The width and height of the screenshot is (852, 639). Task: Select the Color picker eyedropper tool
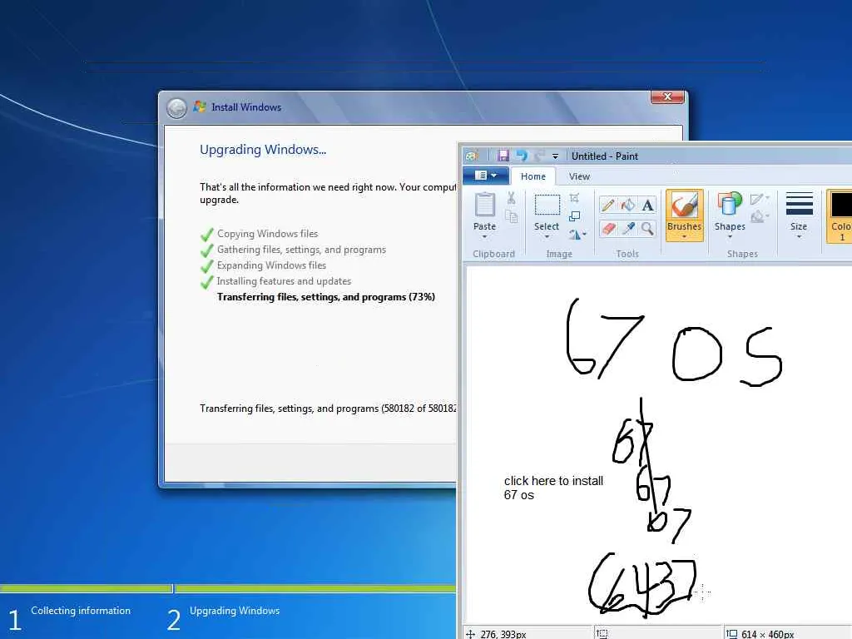627,229
